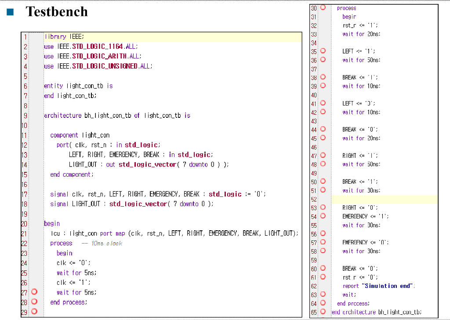Viewport: 450px width, 320px height.
Task: Click the Testbench heading
Action: tap(57, 12)
